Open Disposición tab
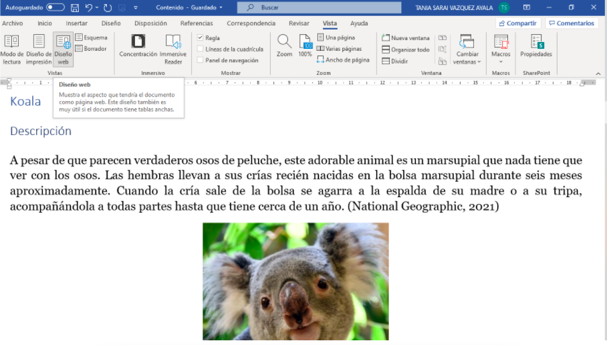607x345 pixels. (x=150, y=23)
